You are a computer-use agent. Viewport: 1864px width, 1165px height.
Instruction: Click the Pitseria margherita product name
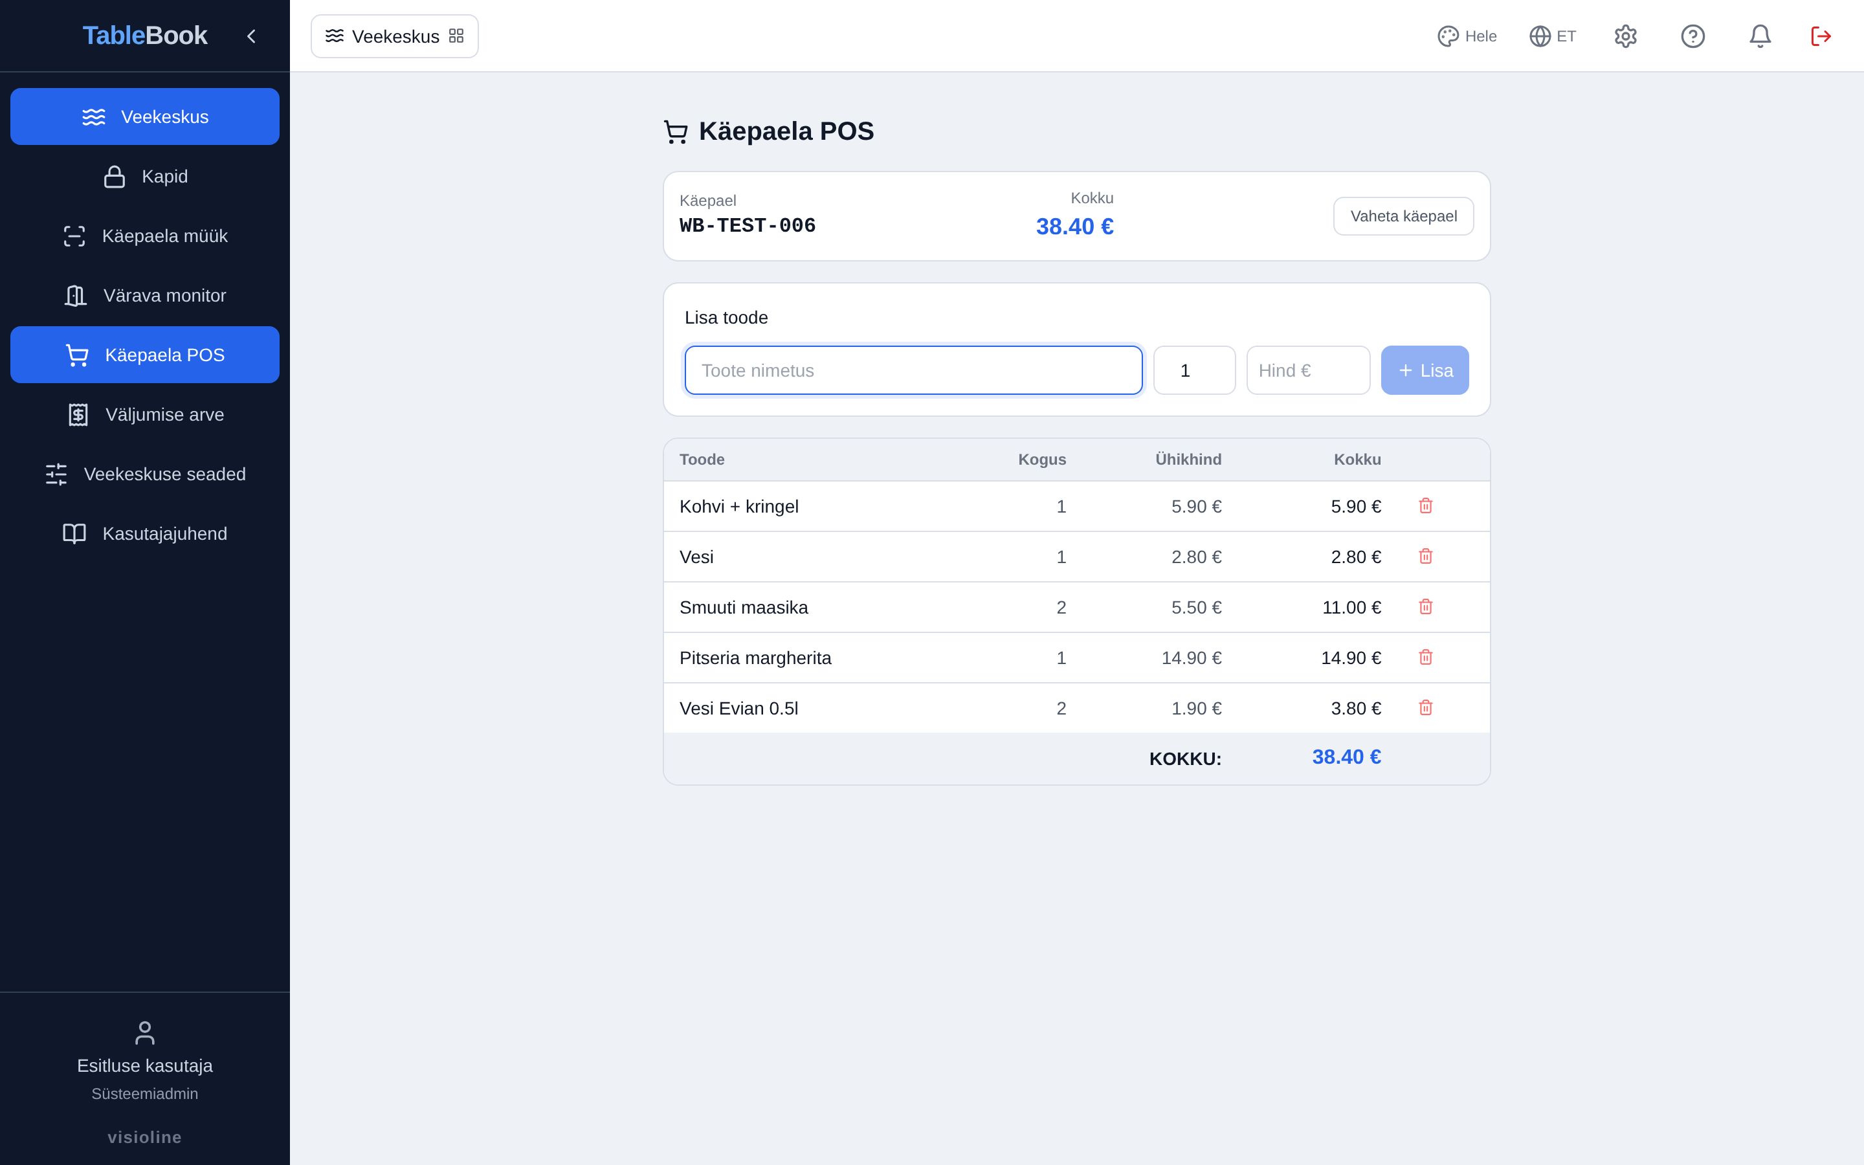(x=755, y=658)
